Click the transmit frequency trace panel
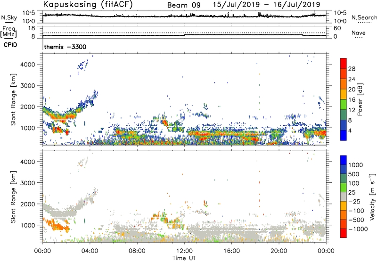The image size is (377, 261). [184, 32]
